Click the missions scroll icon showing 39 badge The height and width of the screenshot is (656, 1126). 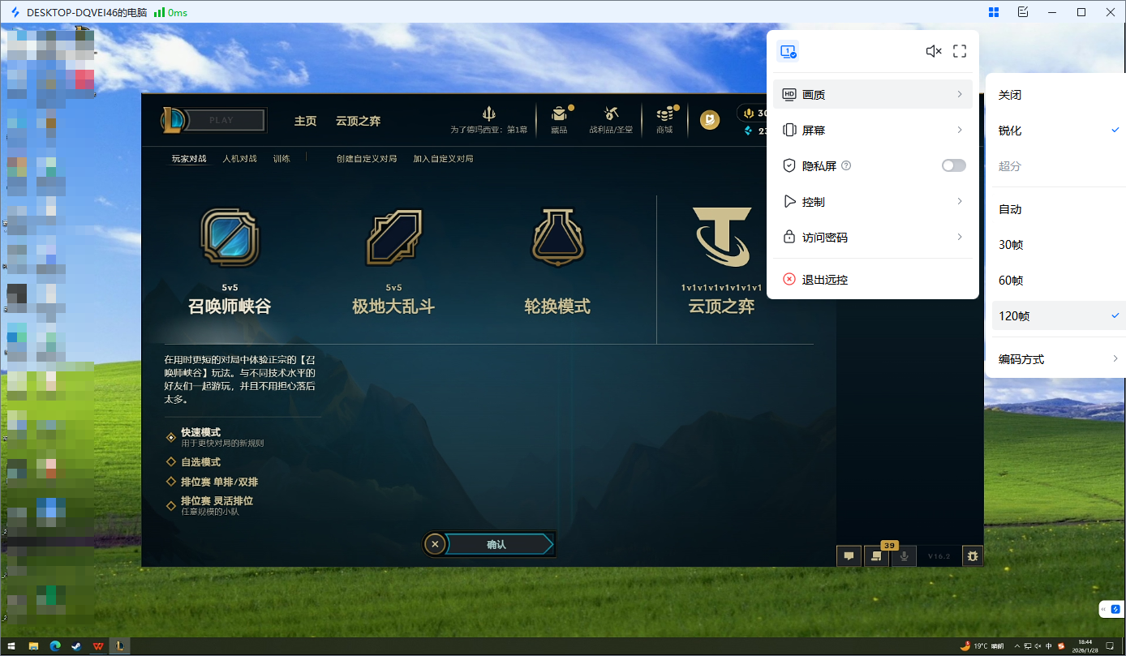coord(876,556)
